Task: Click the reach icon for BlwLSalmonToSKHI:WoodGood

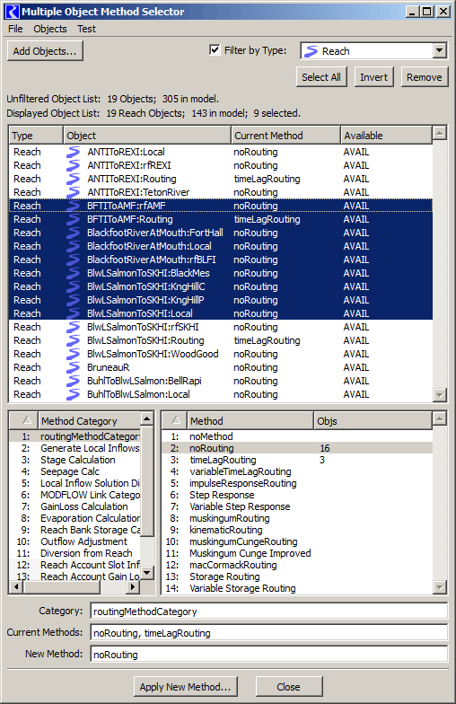Action: [x=73, y=354]
